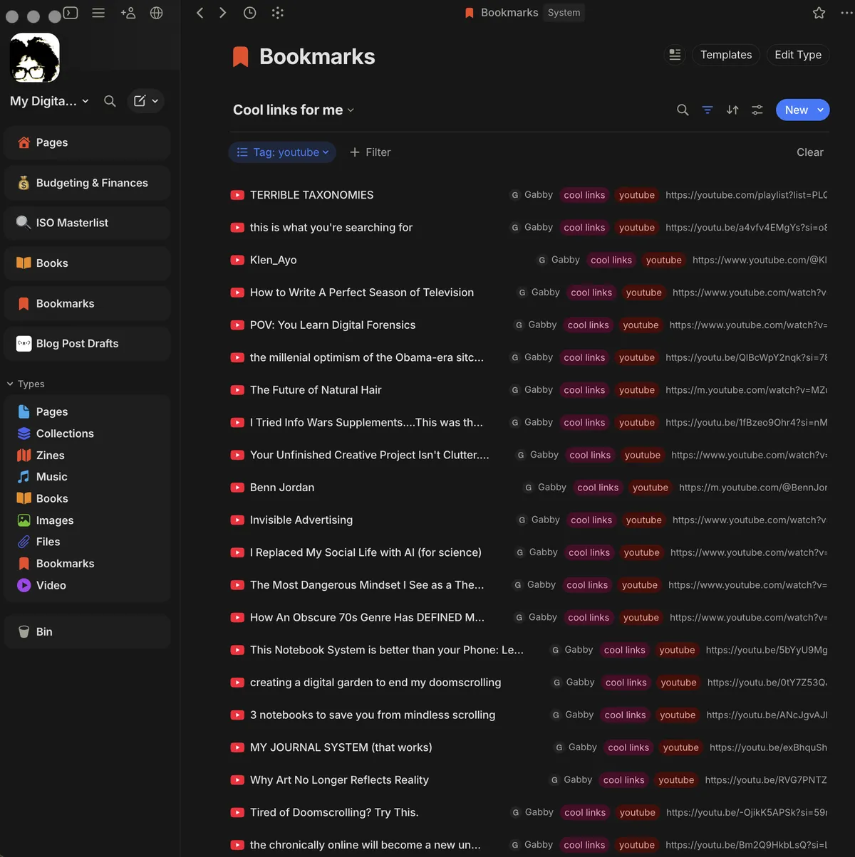Screen dimensions: 855x857
Task: Open Budgeting & Finances in sidebar
Action: [x=86, y=183]
